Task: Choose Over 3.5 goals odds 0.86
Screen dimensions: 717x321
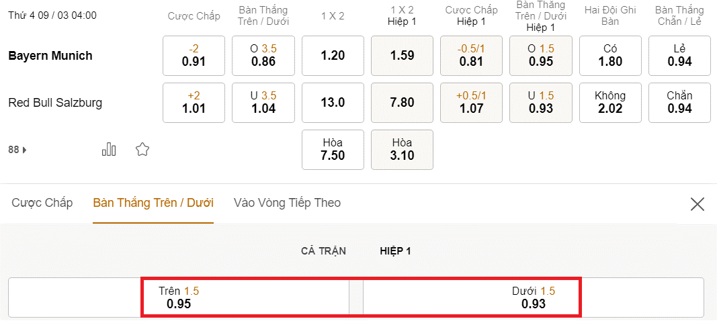Action: 263,55
